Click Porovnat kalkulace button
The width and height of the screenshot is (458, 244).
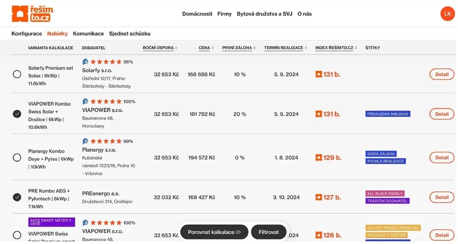pyautogui.click(x=214, y=232)
